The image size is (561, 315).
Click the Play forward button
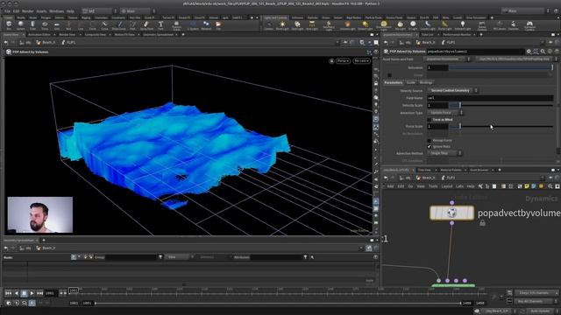32,293
